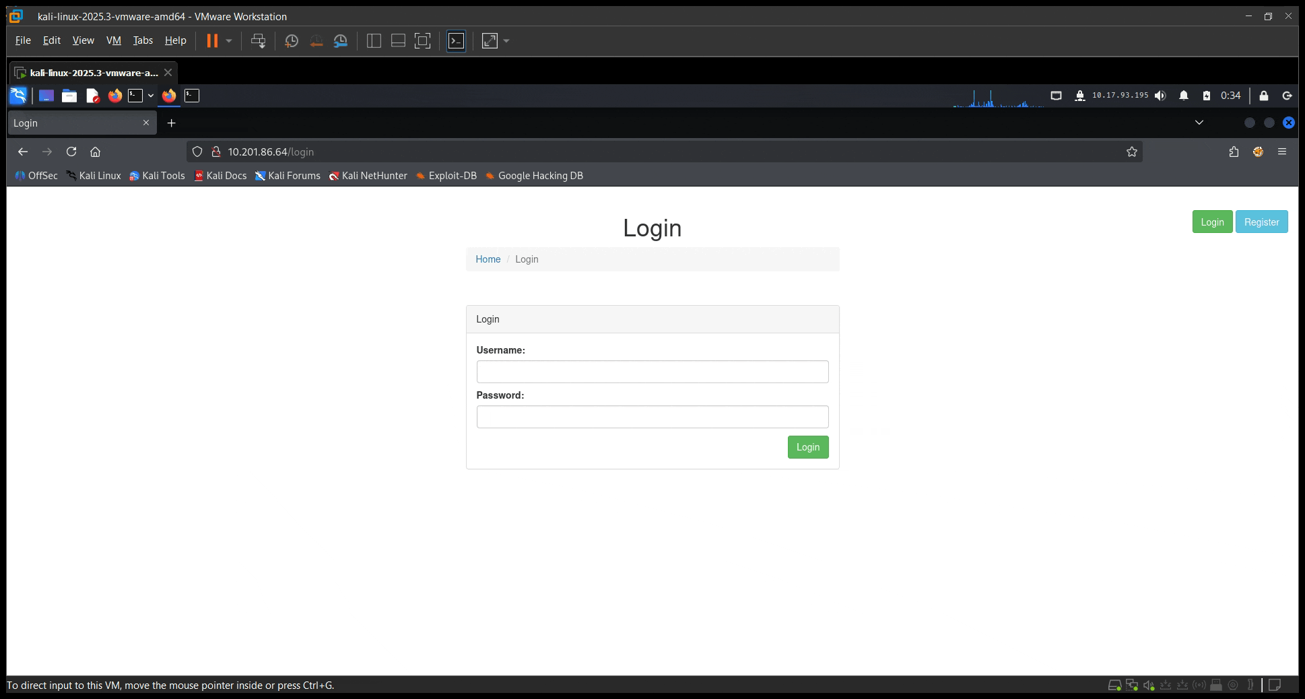
Task: Revert VM to previous snapshot
Action: click(x=316, y=41)
